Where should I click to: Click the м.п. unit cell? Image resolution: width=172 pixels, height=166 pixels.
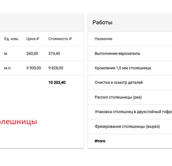pos(8,68)
